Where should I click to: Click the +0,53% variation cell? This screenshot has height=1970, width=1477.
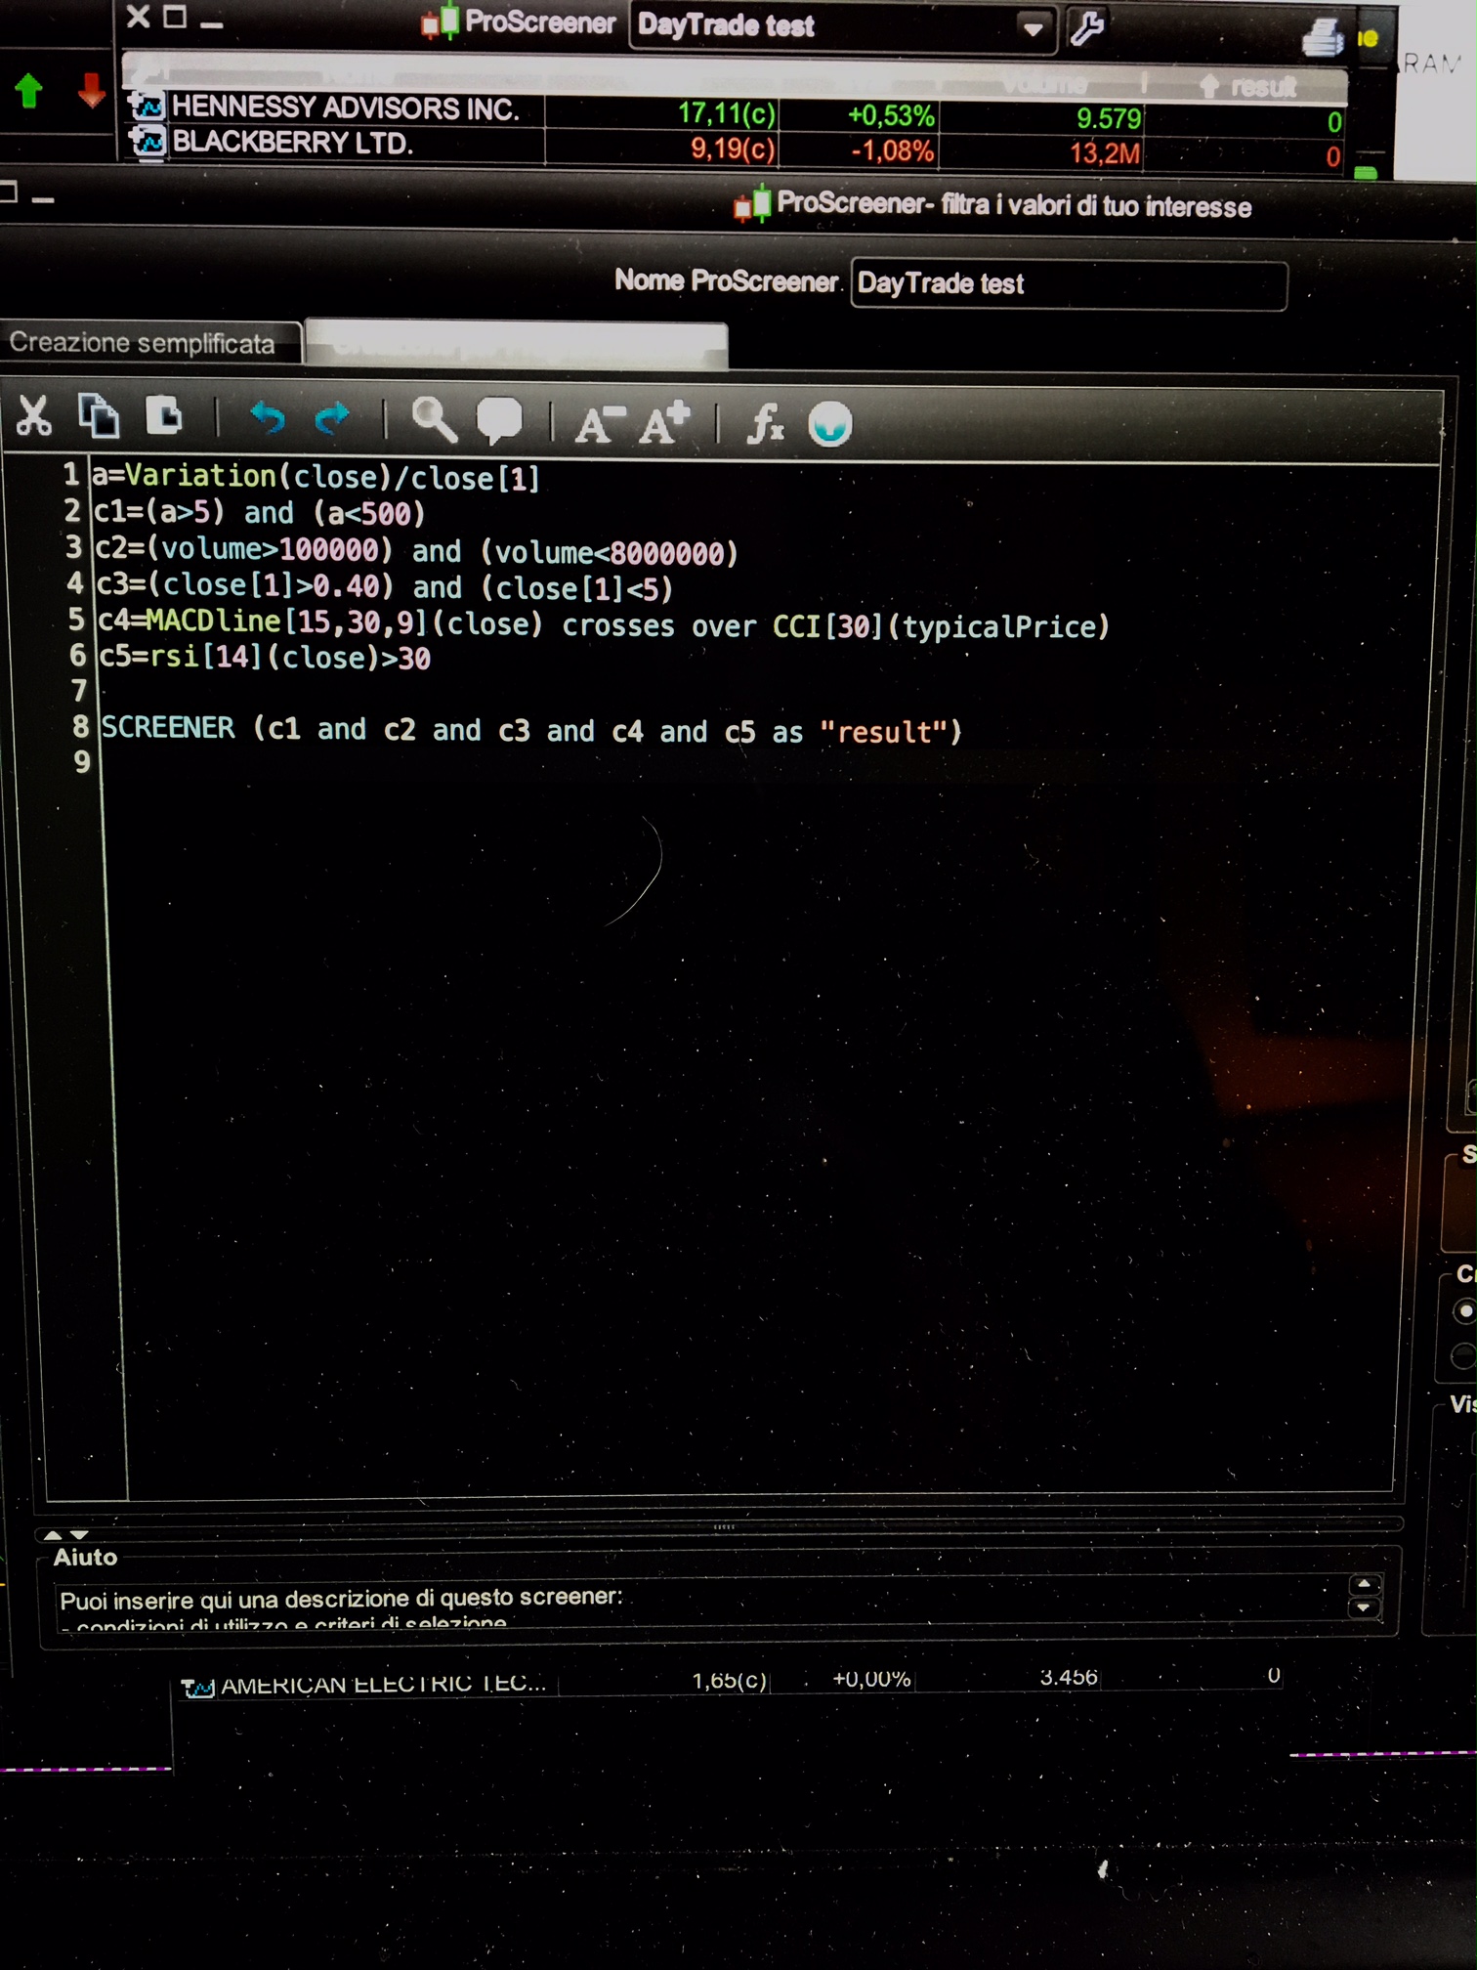891,116
